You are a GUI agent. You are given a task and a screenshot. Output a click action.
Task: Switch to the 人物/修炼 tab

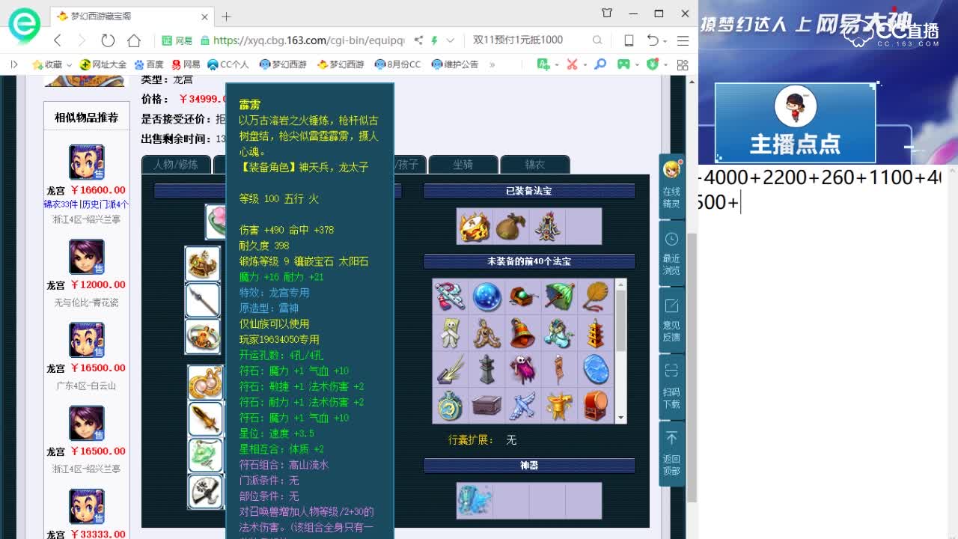pos(176,165)
